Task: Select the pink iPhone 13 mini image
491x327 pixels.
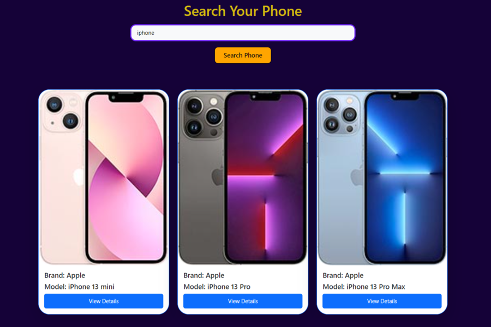Action: coord(104,178)
